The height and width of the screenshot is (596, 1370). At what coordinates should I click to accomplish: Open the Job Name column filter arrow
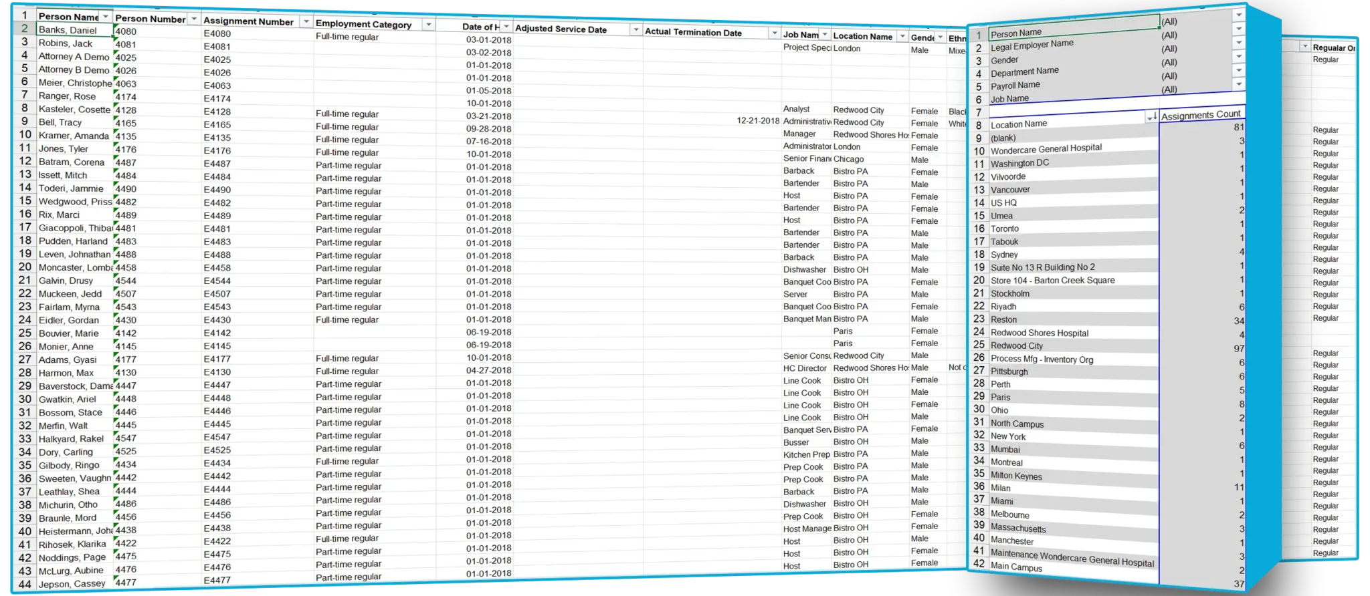click(824, 35)
